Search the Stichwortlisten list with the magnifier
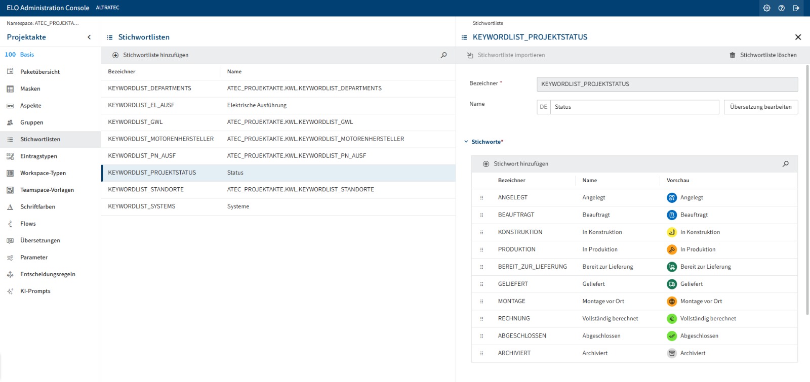This screenshot has width=810, height=382. [443, 55]
